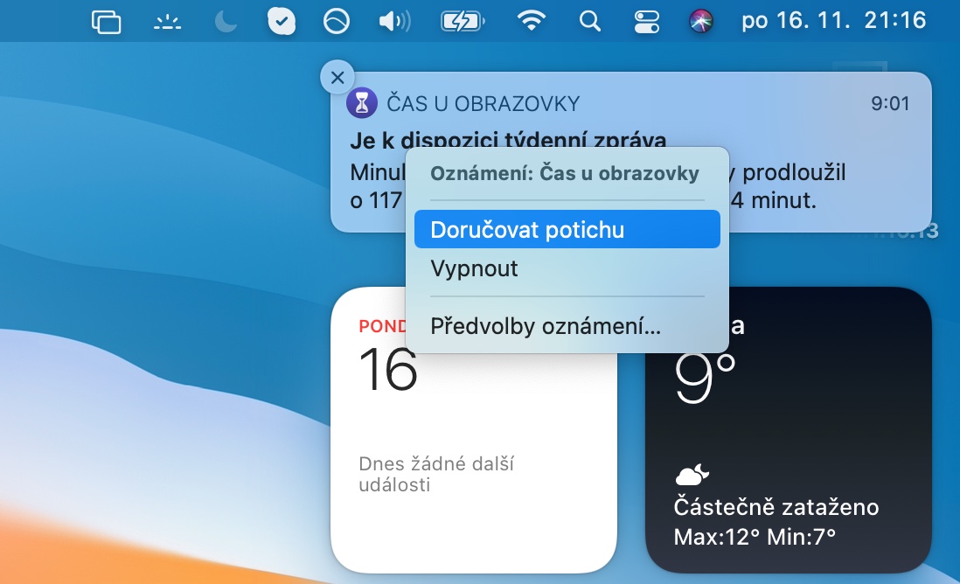960x584 pixels.
Task: Dismiss the notification with the X button
Action: click(x=337, y=77)
